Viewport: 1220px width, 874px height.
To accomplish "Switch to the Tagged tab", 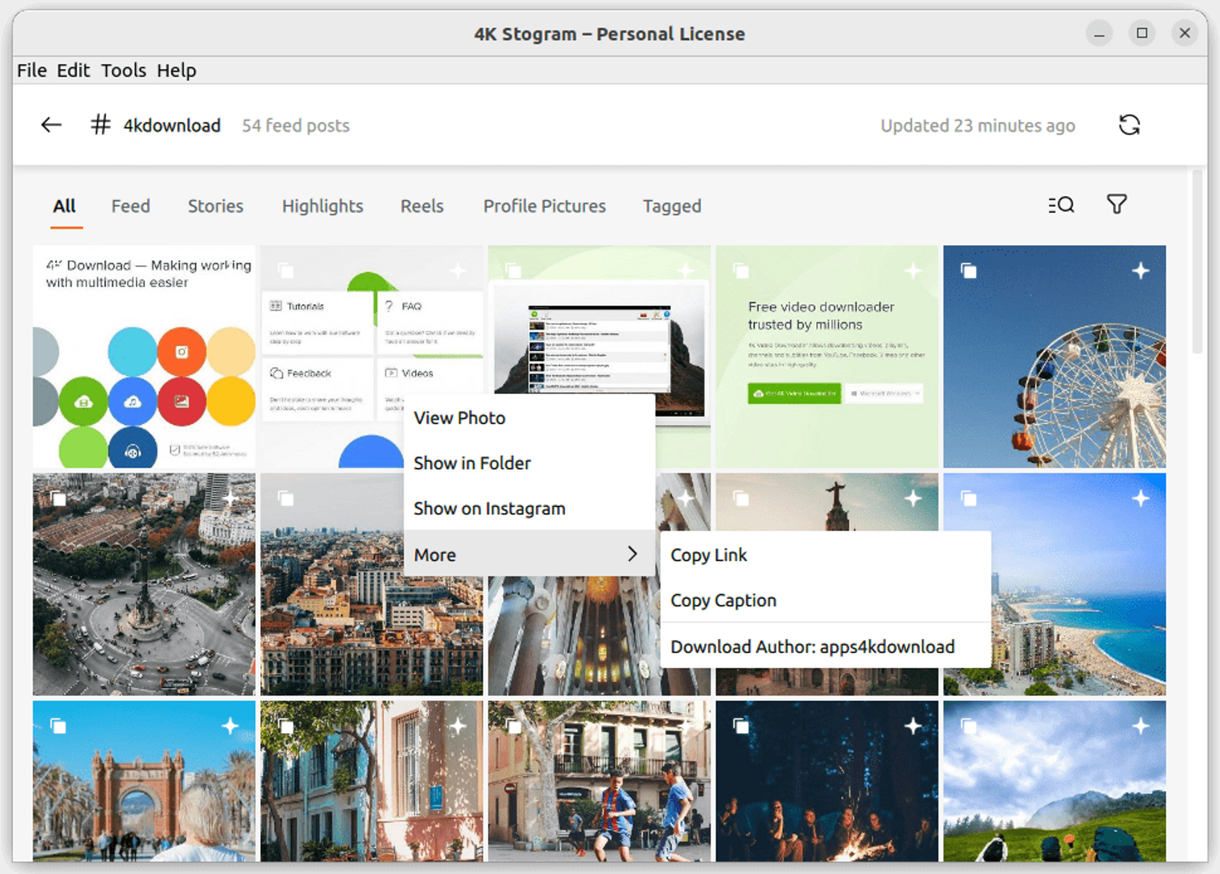I will (672, 206).
